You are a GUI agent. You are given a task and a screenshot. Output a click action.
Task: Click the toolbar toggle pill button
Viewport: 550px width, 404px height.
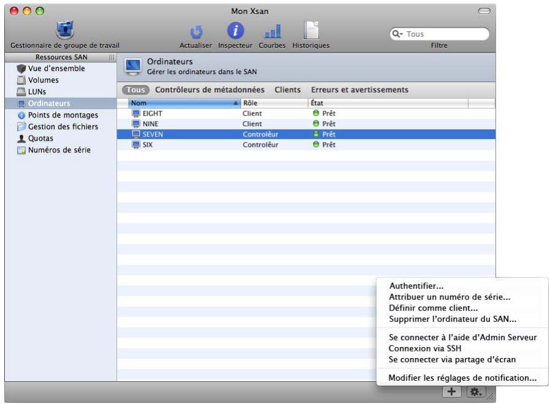(x=484, y=11)
